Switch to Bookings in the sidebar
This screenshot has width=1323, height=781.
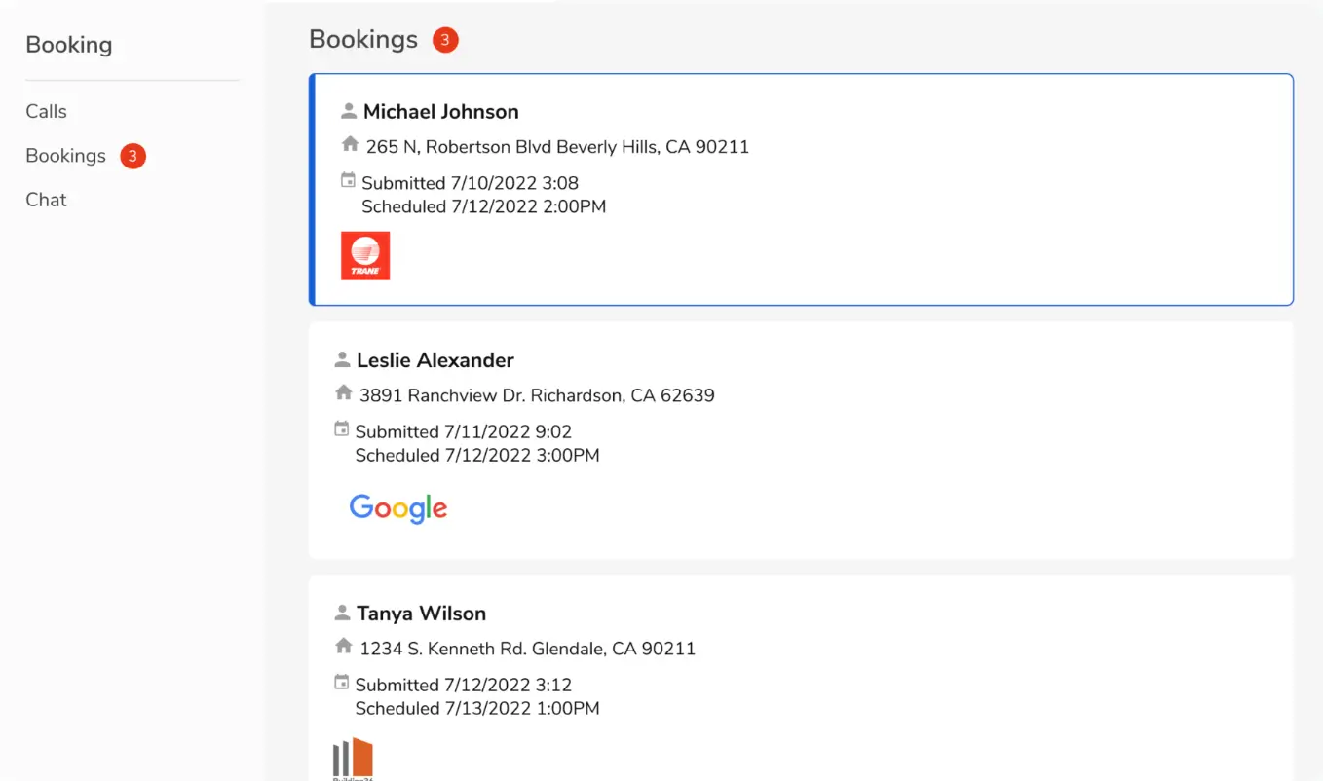point(65,155)
